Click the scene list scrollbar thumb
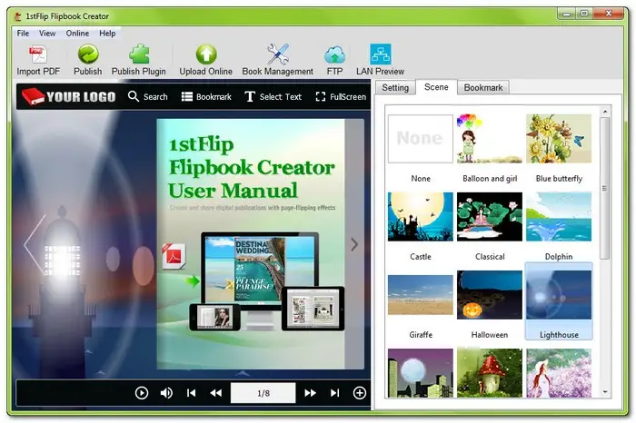The width and height of the screenshot is (636, 423). 605,189
